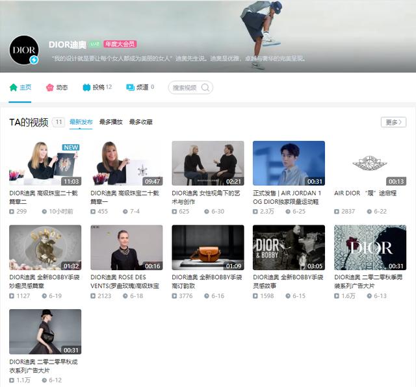
Task: Open the 女性视角下的艺术与创作 video title link
Action: pos(206,197)
